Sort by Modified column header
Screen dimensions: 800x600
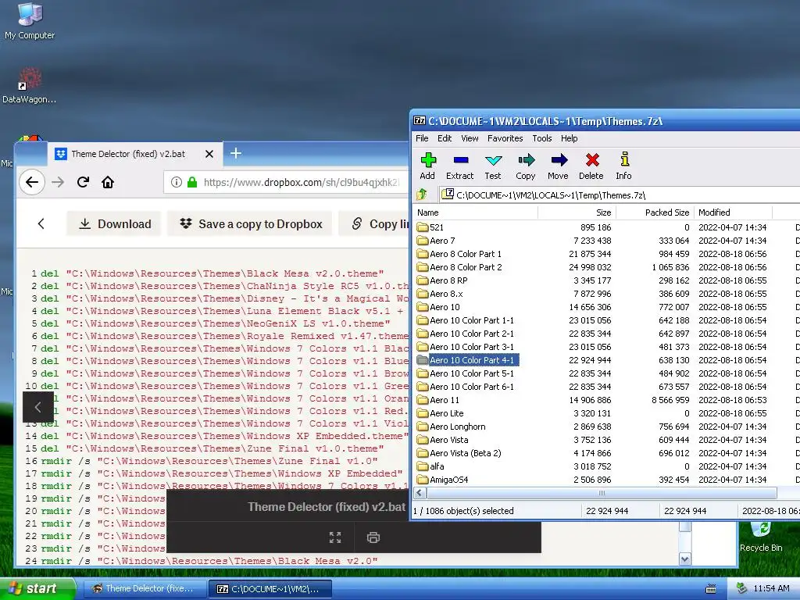click(x=733, y=212)
